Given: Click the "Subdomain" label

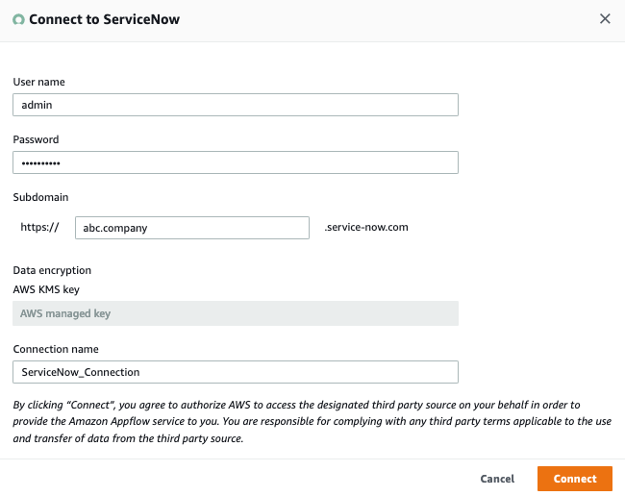Looking at the screenshot, I should (40, 197).
